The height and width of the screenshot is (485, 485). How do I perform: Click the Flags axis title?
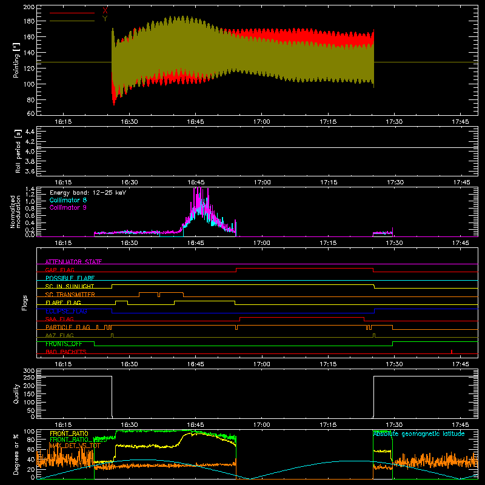point(24,303)
